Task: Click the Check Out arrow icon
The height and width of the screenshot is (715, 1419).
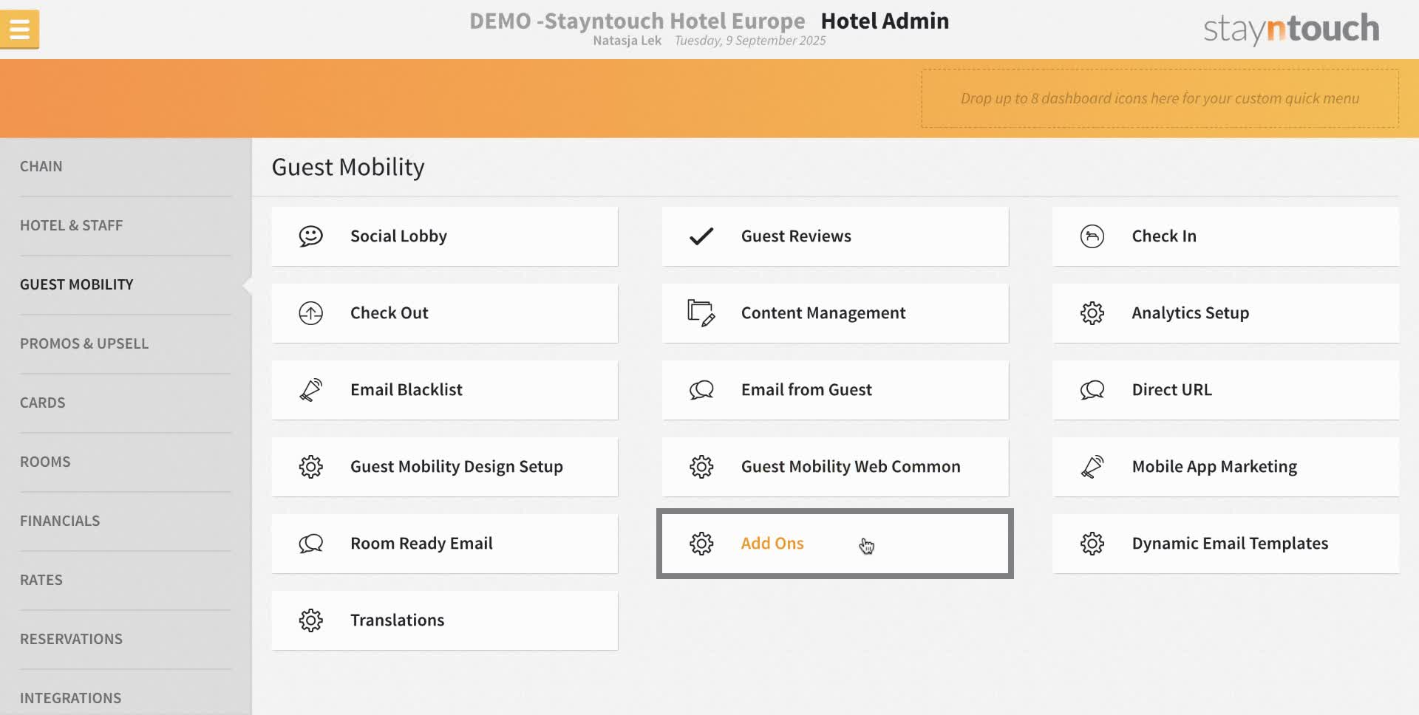Action: 310,312
